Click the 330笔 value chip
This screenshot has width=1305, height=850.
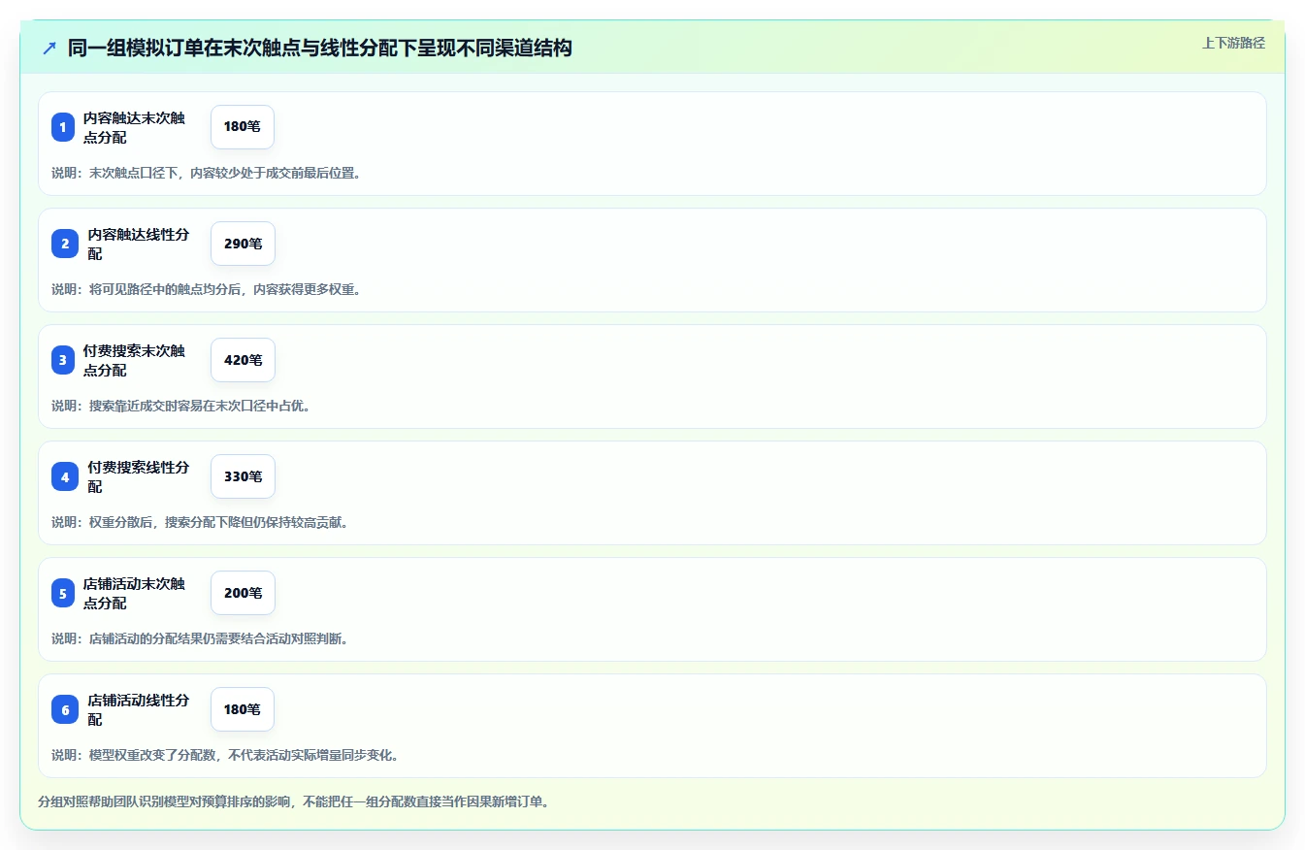tap(243, 476)
